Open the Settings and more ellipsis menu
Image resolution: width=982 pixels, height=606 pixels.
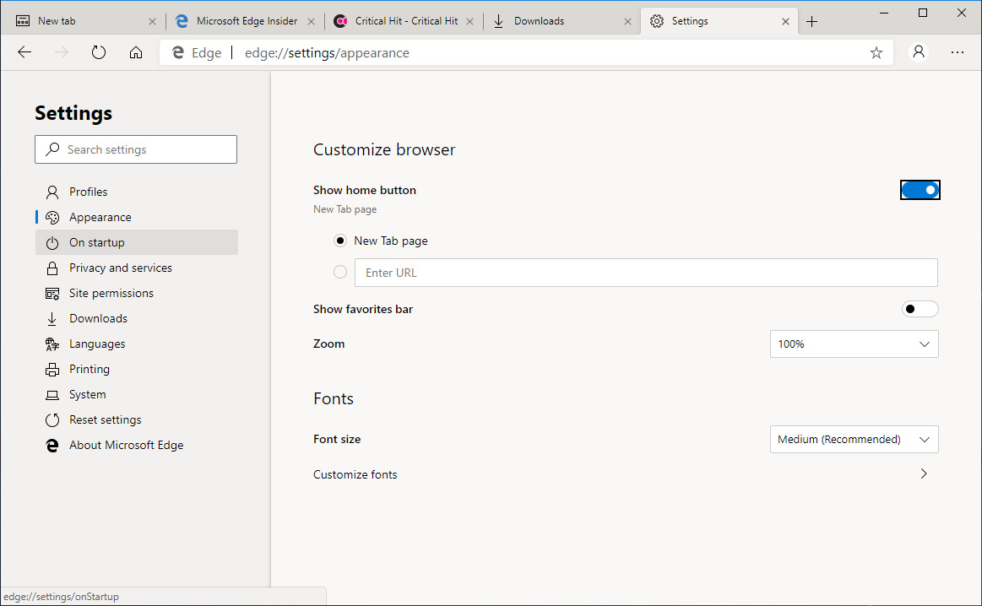(x=957, y=52)
